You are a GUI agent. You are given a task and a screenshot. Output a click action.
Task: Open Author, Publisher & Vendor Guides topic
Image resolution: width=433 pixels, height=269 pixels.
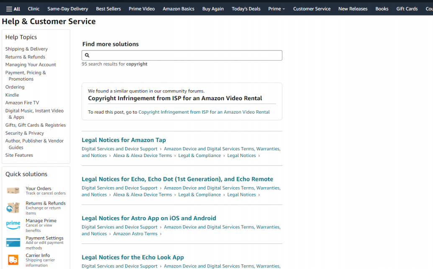pyautogui.click(x=35, y=144)
